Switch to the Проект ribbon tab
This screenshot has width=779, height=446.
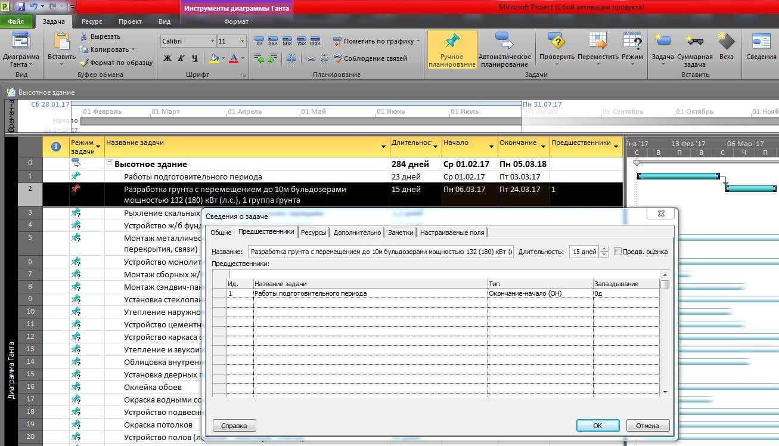(130, 21)
